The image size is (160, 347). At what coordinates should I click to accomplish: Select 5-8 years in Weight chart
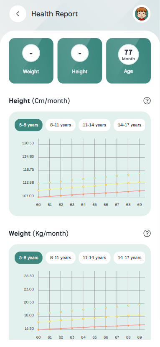[x=28, y=257]
